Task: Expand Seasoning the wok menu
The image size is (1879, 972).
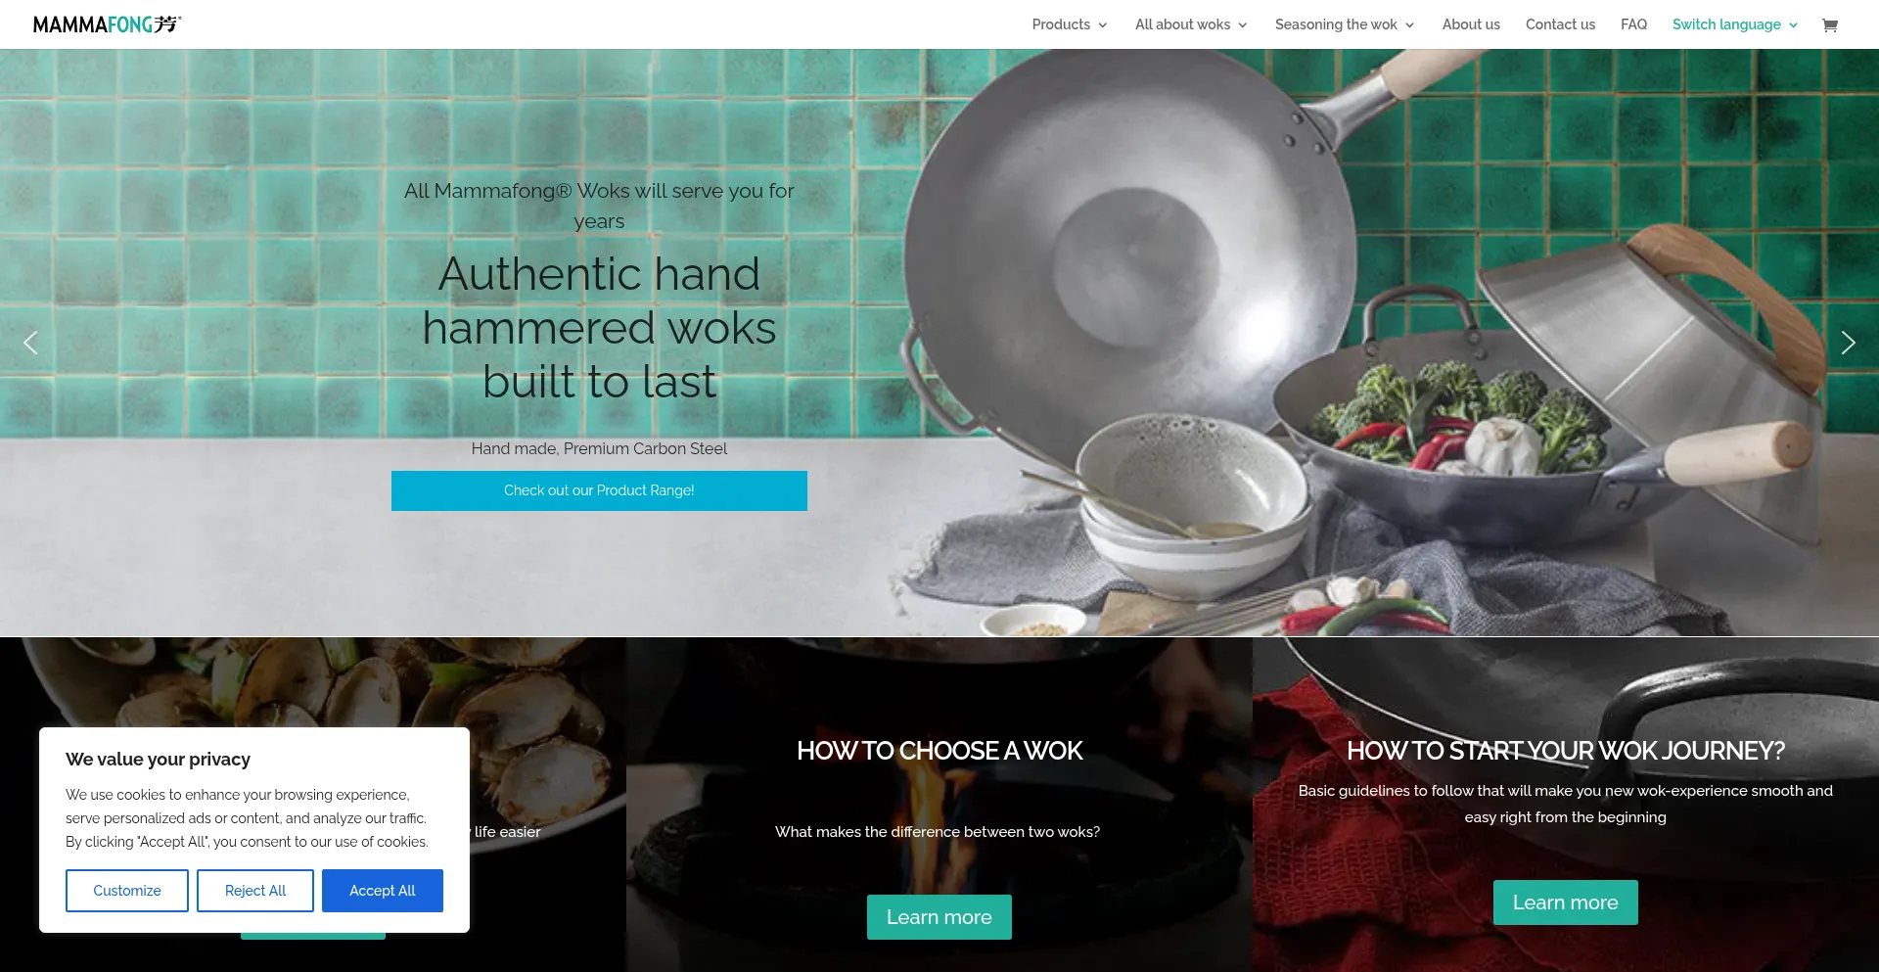Action: point(1345,24)
